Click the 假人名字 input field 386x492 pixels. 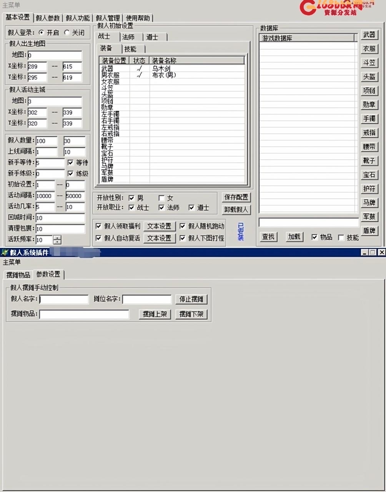point(64,299)
